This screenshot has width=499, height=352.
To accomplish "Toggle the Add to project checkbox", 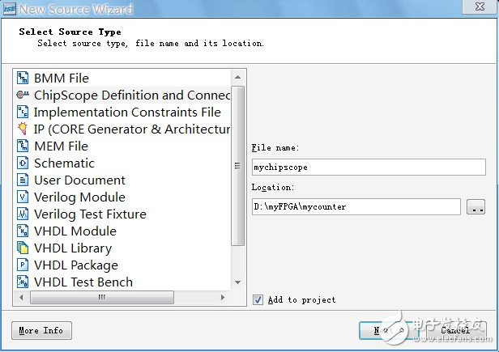I will click(x=258, y=299).
